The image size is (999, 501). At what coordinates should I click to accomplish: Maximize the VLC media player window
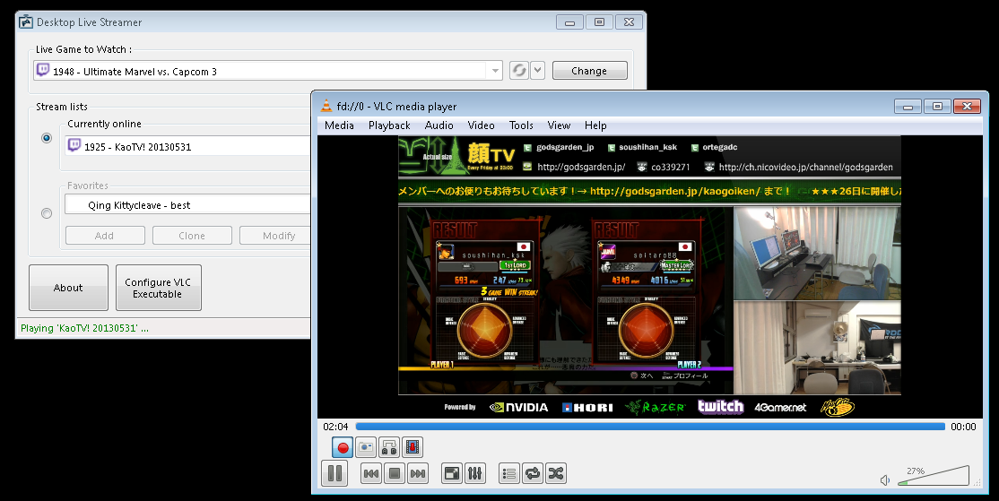point(937,107)
